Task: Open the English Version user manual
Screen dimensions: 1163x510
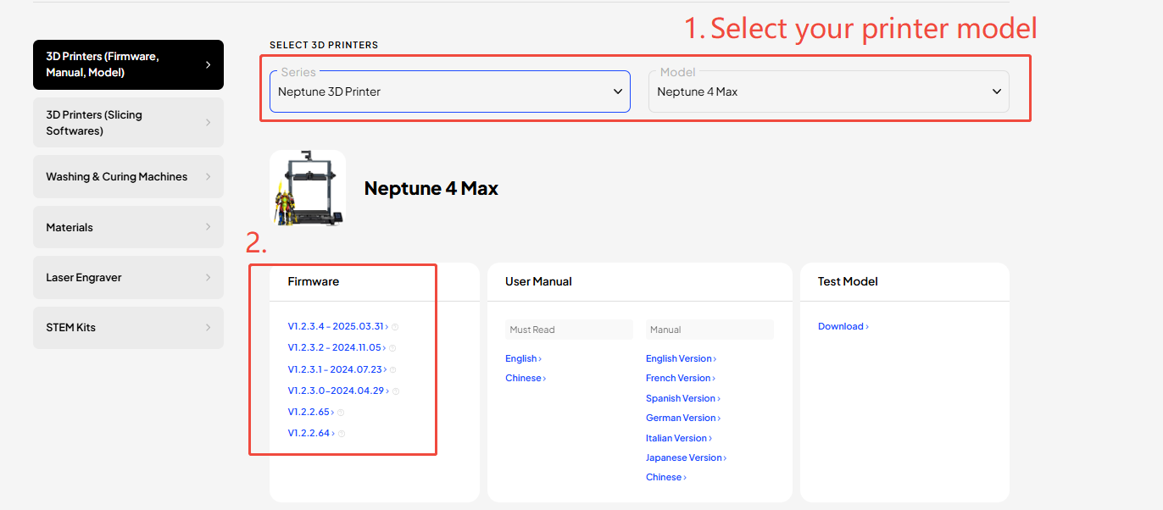Action: [680, 358]
